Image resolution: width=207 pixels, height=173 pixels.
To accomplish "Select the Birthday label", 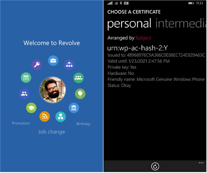I will (83, 124).
